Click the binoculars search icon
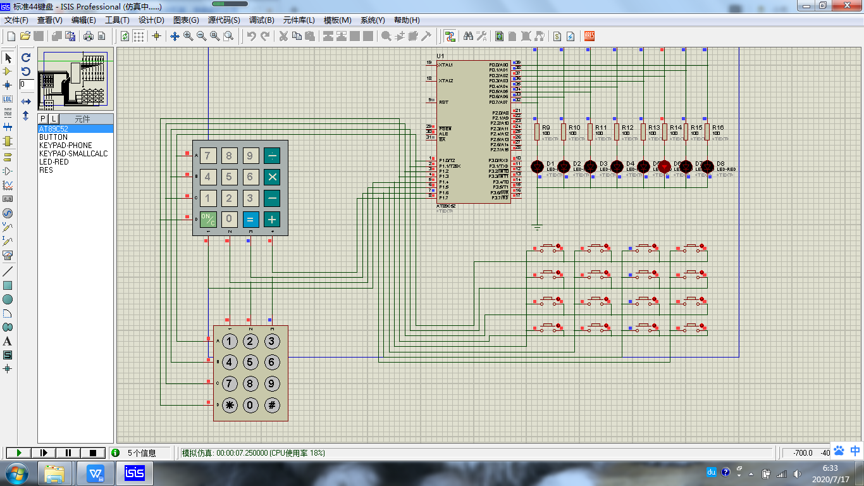The image size is (864, 486). click(x=468, y=36)
